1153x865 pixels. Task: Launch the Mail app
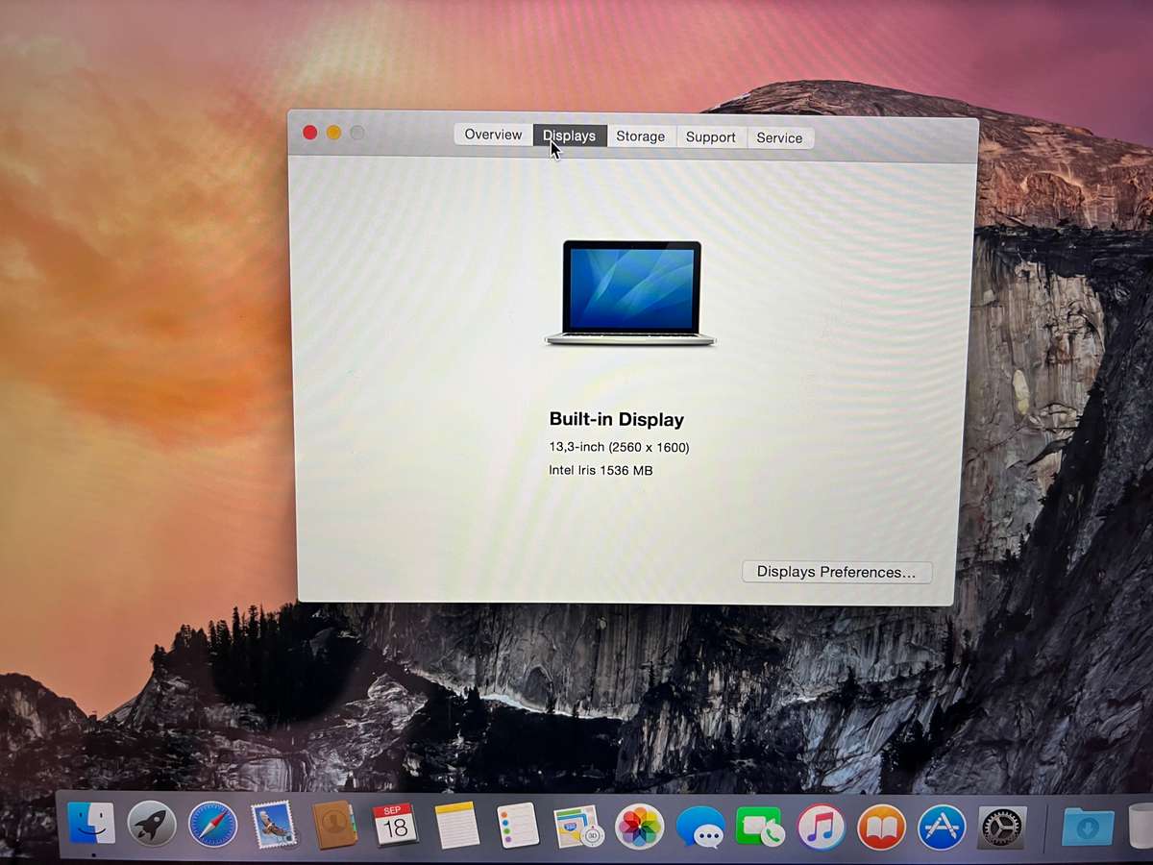click(274, 825)
